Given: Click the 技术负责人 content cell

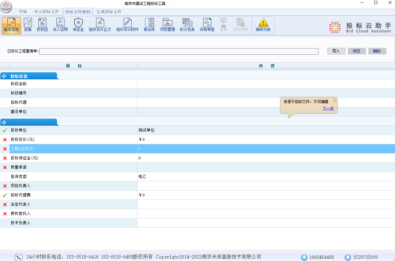Looking at the screenshot, I should click(x=266, y=223).
